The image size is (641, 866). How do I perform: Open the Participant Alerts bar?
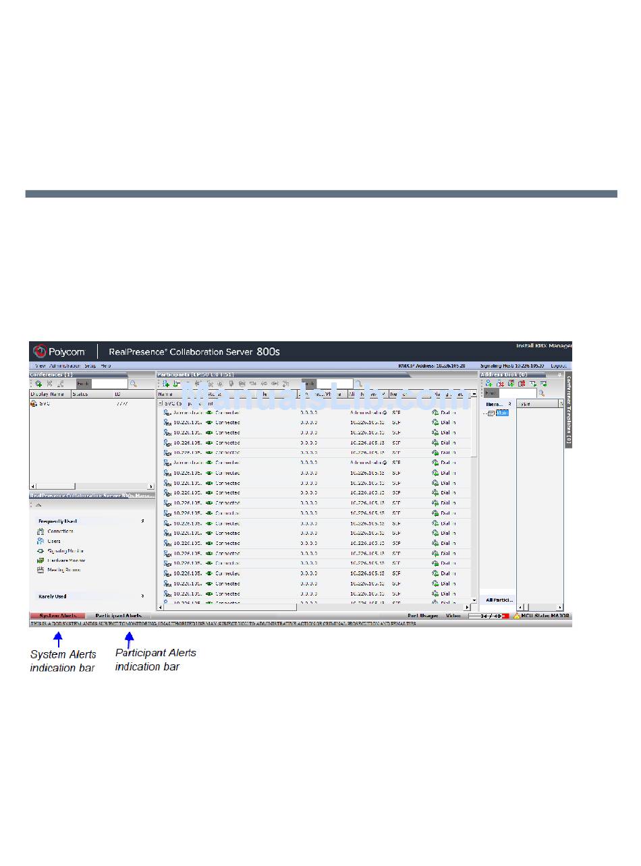(118, 616)
